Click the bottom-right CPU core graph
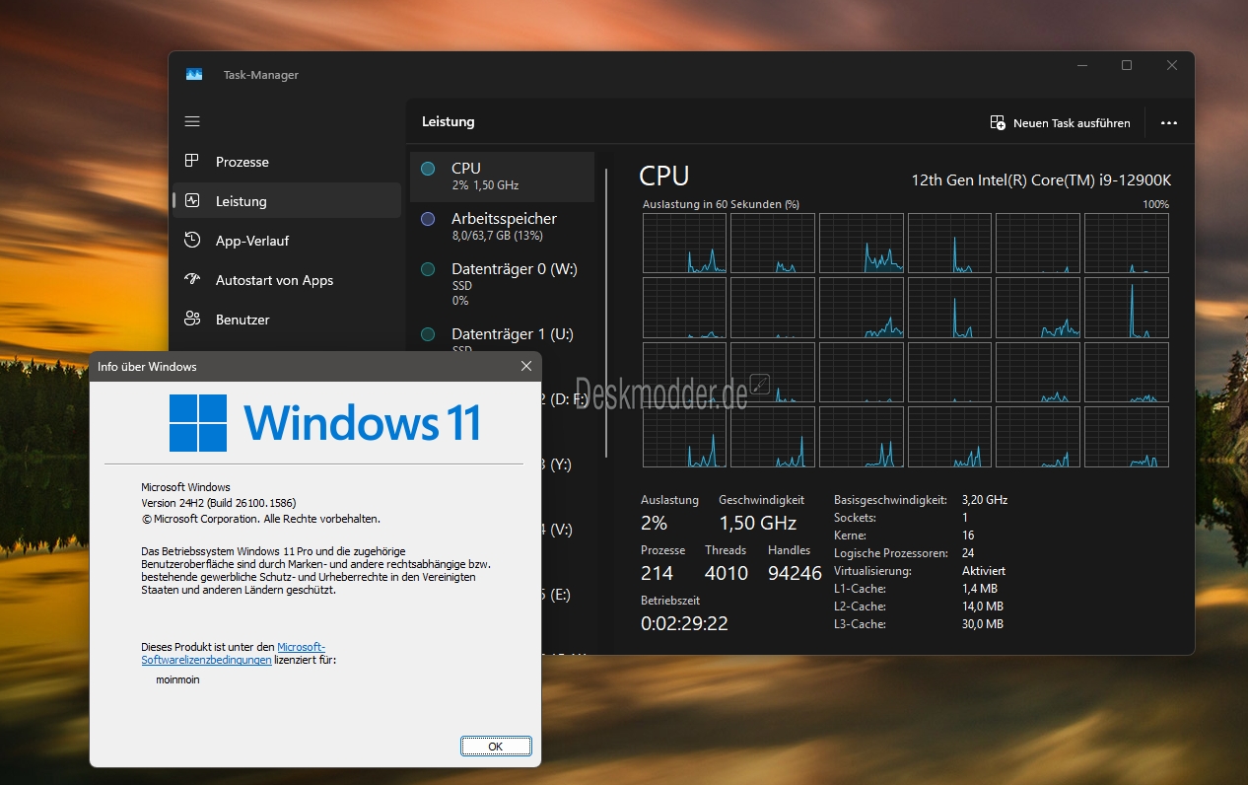 [1127, 437]
